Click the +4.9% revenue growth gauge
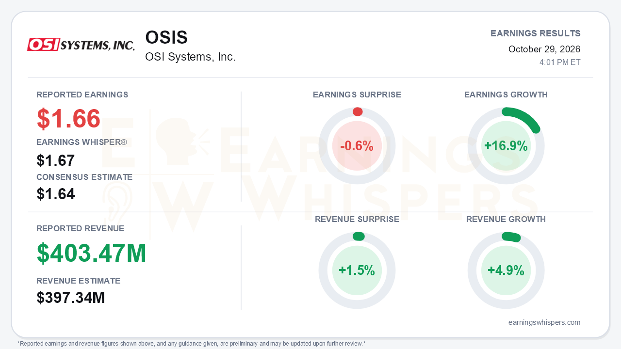 point(506,270)
